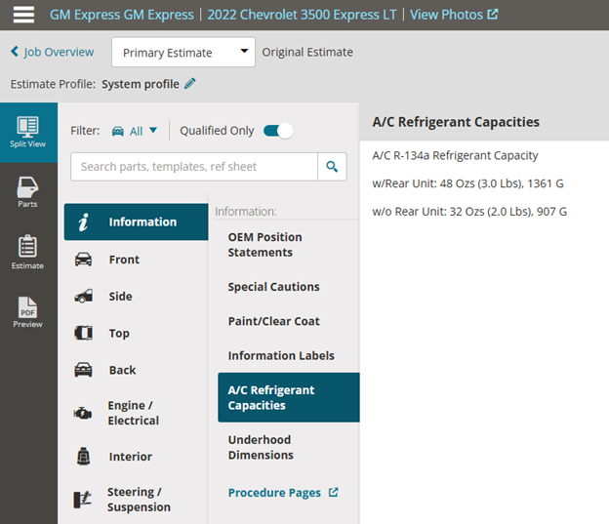
Task: Toggle the Qualified Only switch
Action: click(278, 131)
